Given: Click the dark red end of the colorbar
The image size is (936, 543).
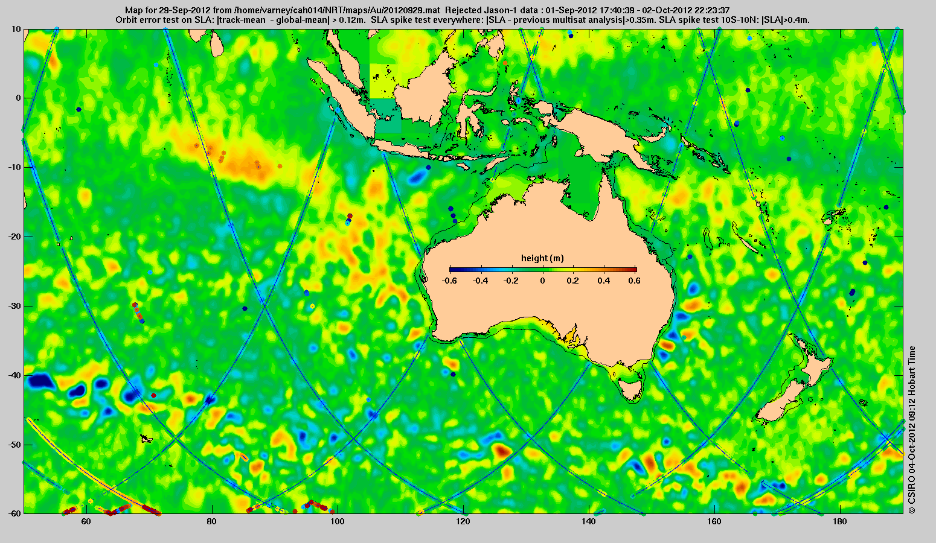Looking at the screenshot, I should pyautogui.click(x=633, y=269).
